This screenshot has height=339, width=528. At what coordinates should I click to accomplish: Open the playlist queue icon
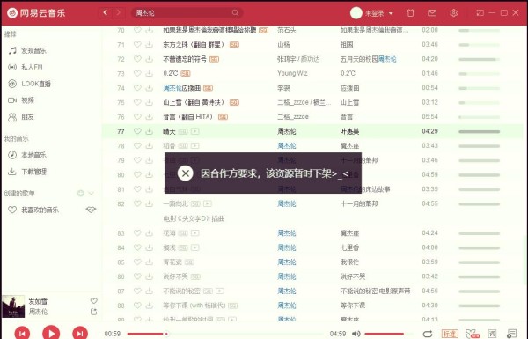tap(512, 334)
